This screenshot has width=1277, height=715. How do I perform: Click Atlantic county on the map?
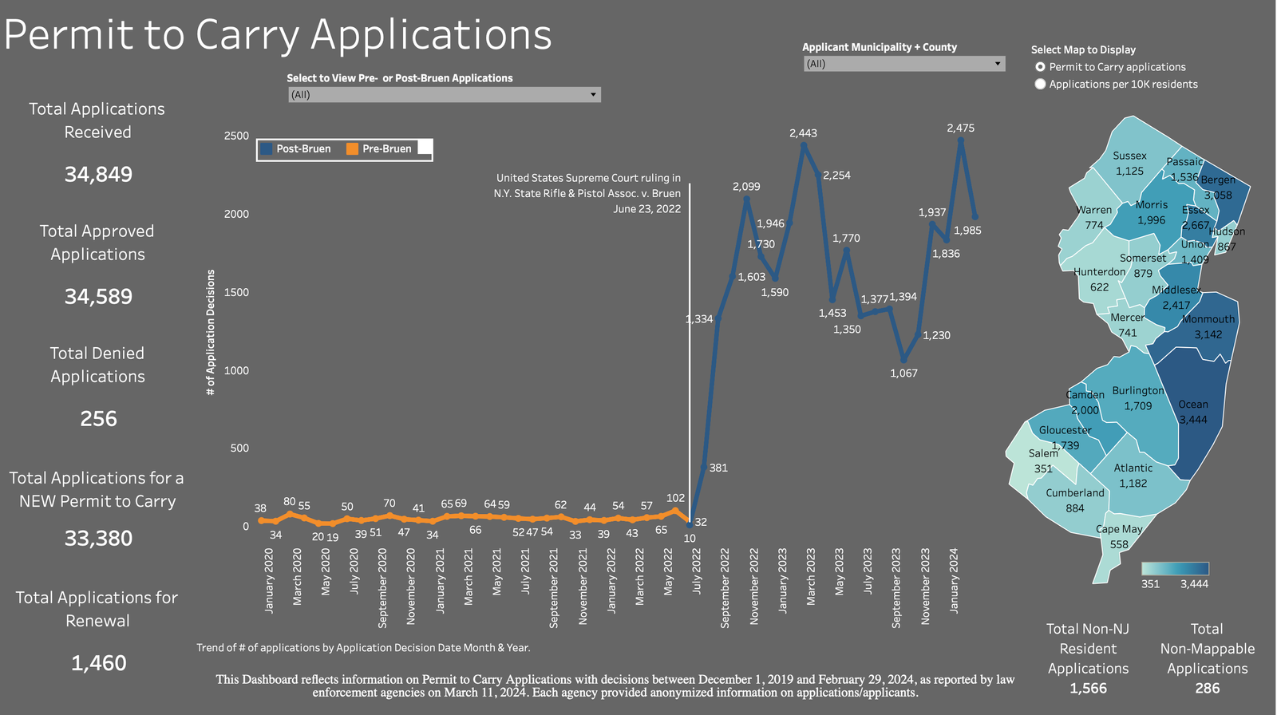point(1133,475)
